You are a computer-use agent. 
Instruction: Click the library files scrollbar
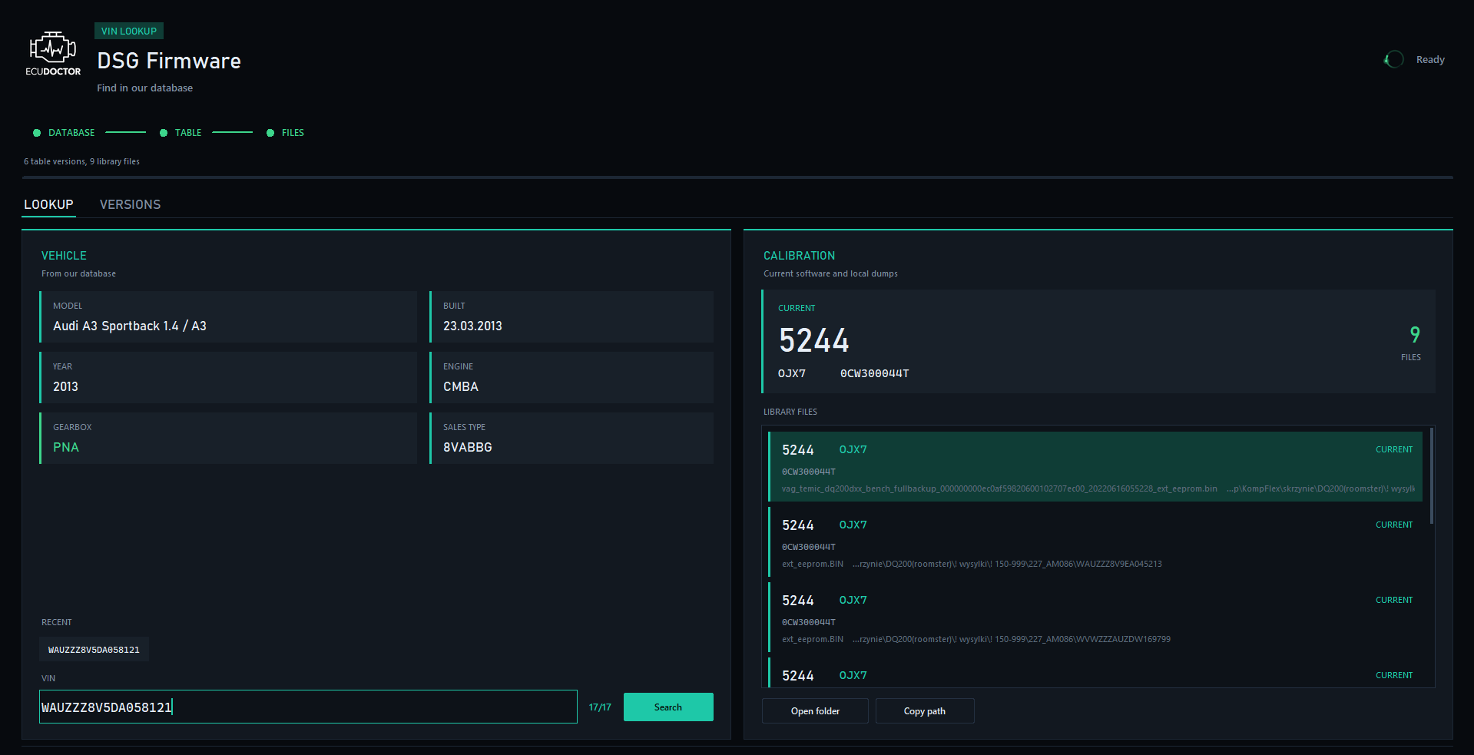point(1432,476)
